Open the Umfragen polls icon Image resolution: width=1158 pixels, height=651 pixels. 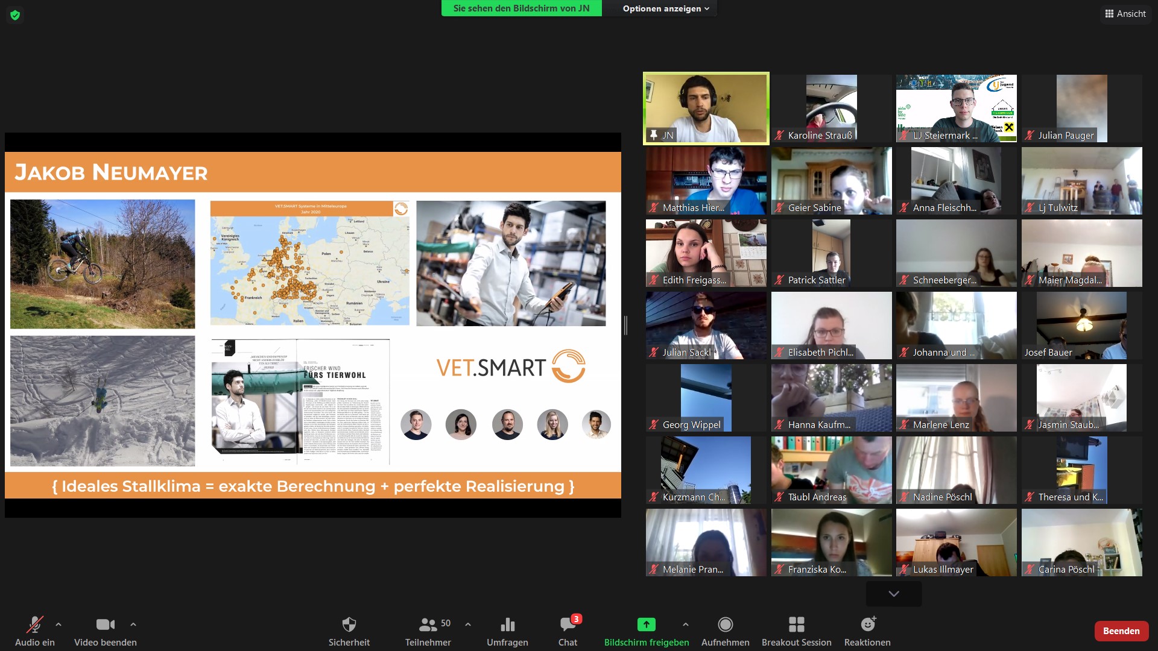coord(507,625)
